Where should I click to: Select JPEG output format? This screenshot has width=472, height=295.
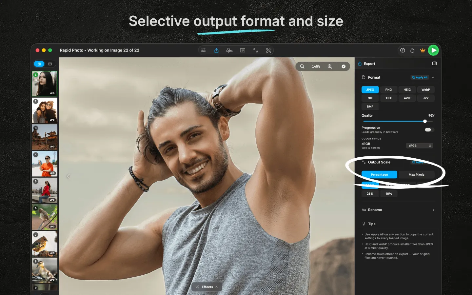pos(370,89)
